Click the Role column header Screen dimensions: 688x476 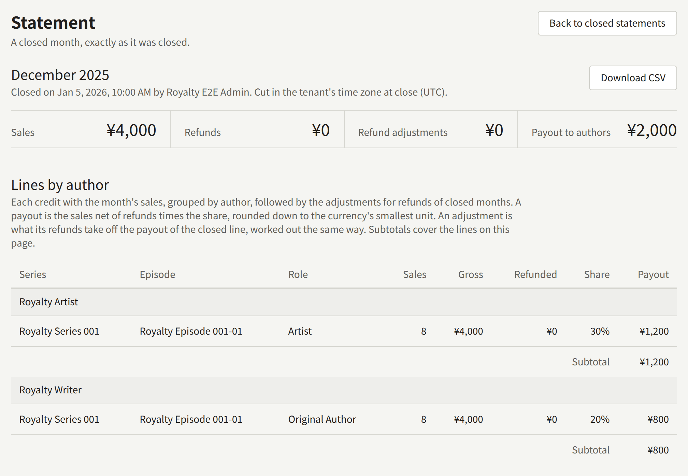coord(298,275)
